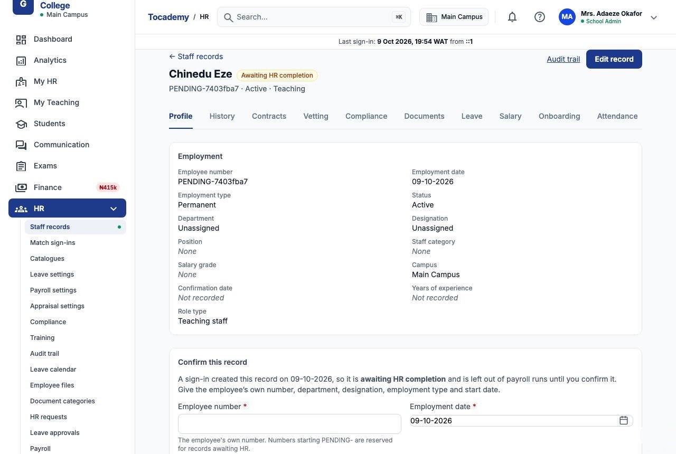676x454 pixels.
Task: Switch to the Contracts tab
Action: pyautogui.click(x=269, y=116)
